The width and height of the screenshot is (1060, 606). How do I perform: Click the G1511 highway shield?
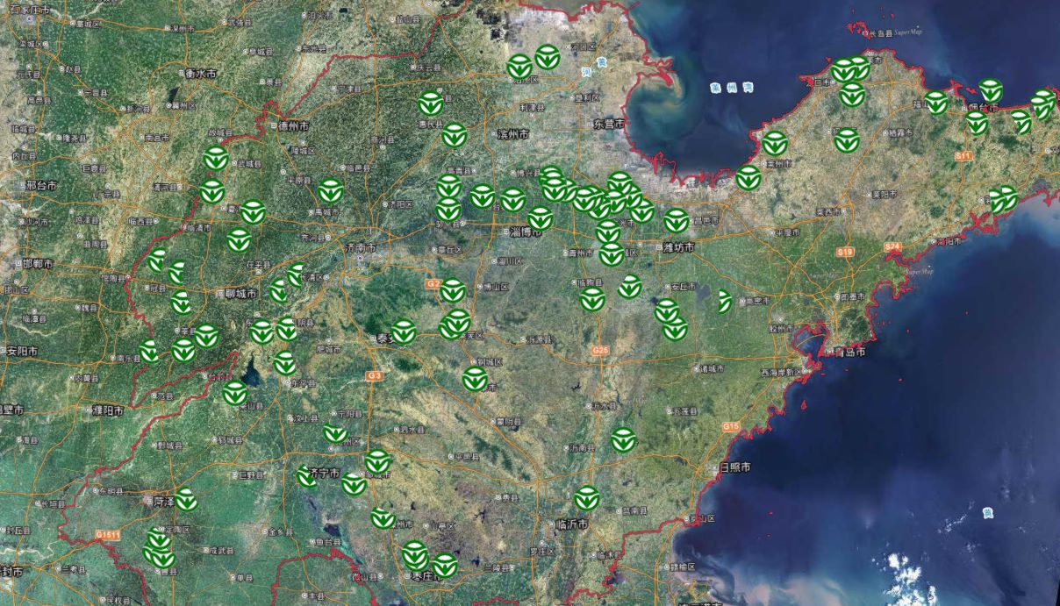point(108,535)
